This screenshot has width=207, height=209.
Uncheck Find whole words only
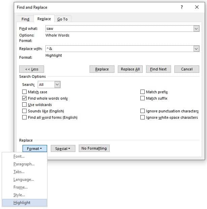[x=24, y=98]
